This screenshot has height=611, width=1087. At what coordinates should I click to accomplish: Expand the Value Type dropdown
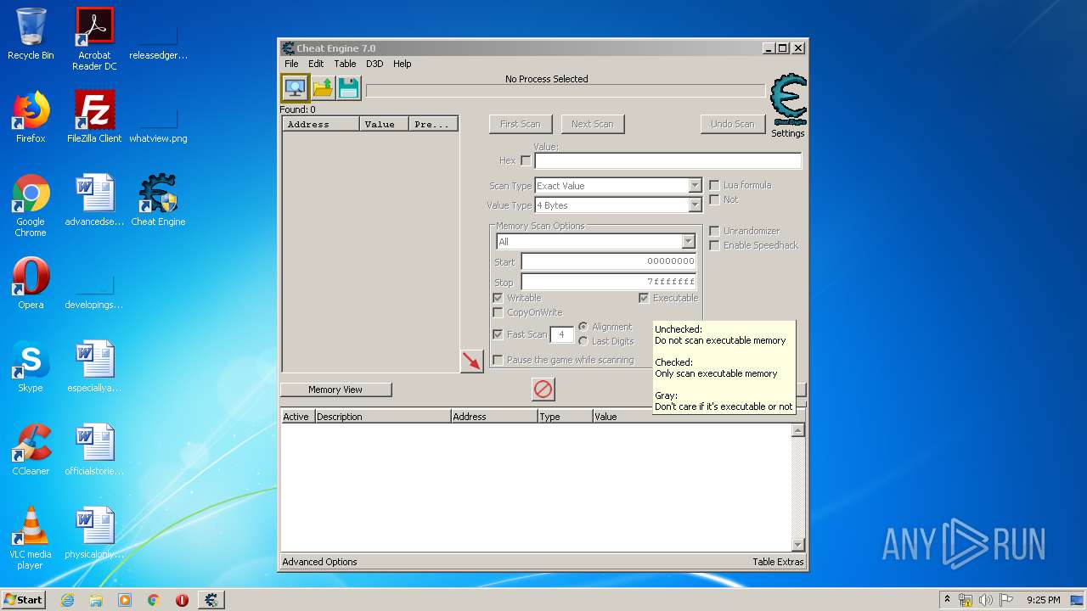[695, 205]
